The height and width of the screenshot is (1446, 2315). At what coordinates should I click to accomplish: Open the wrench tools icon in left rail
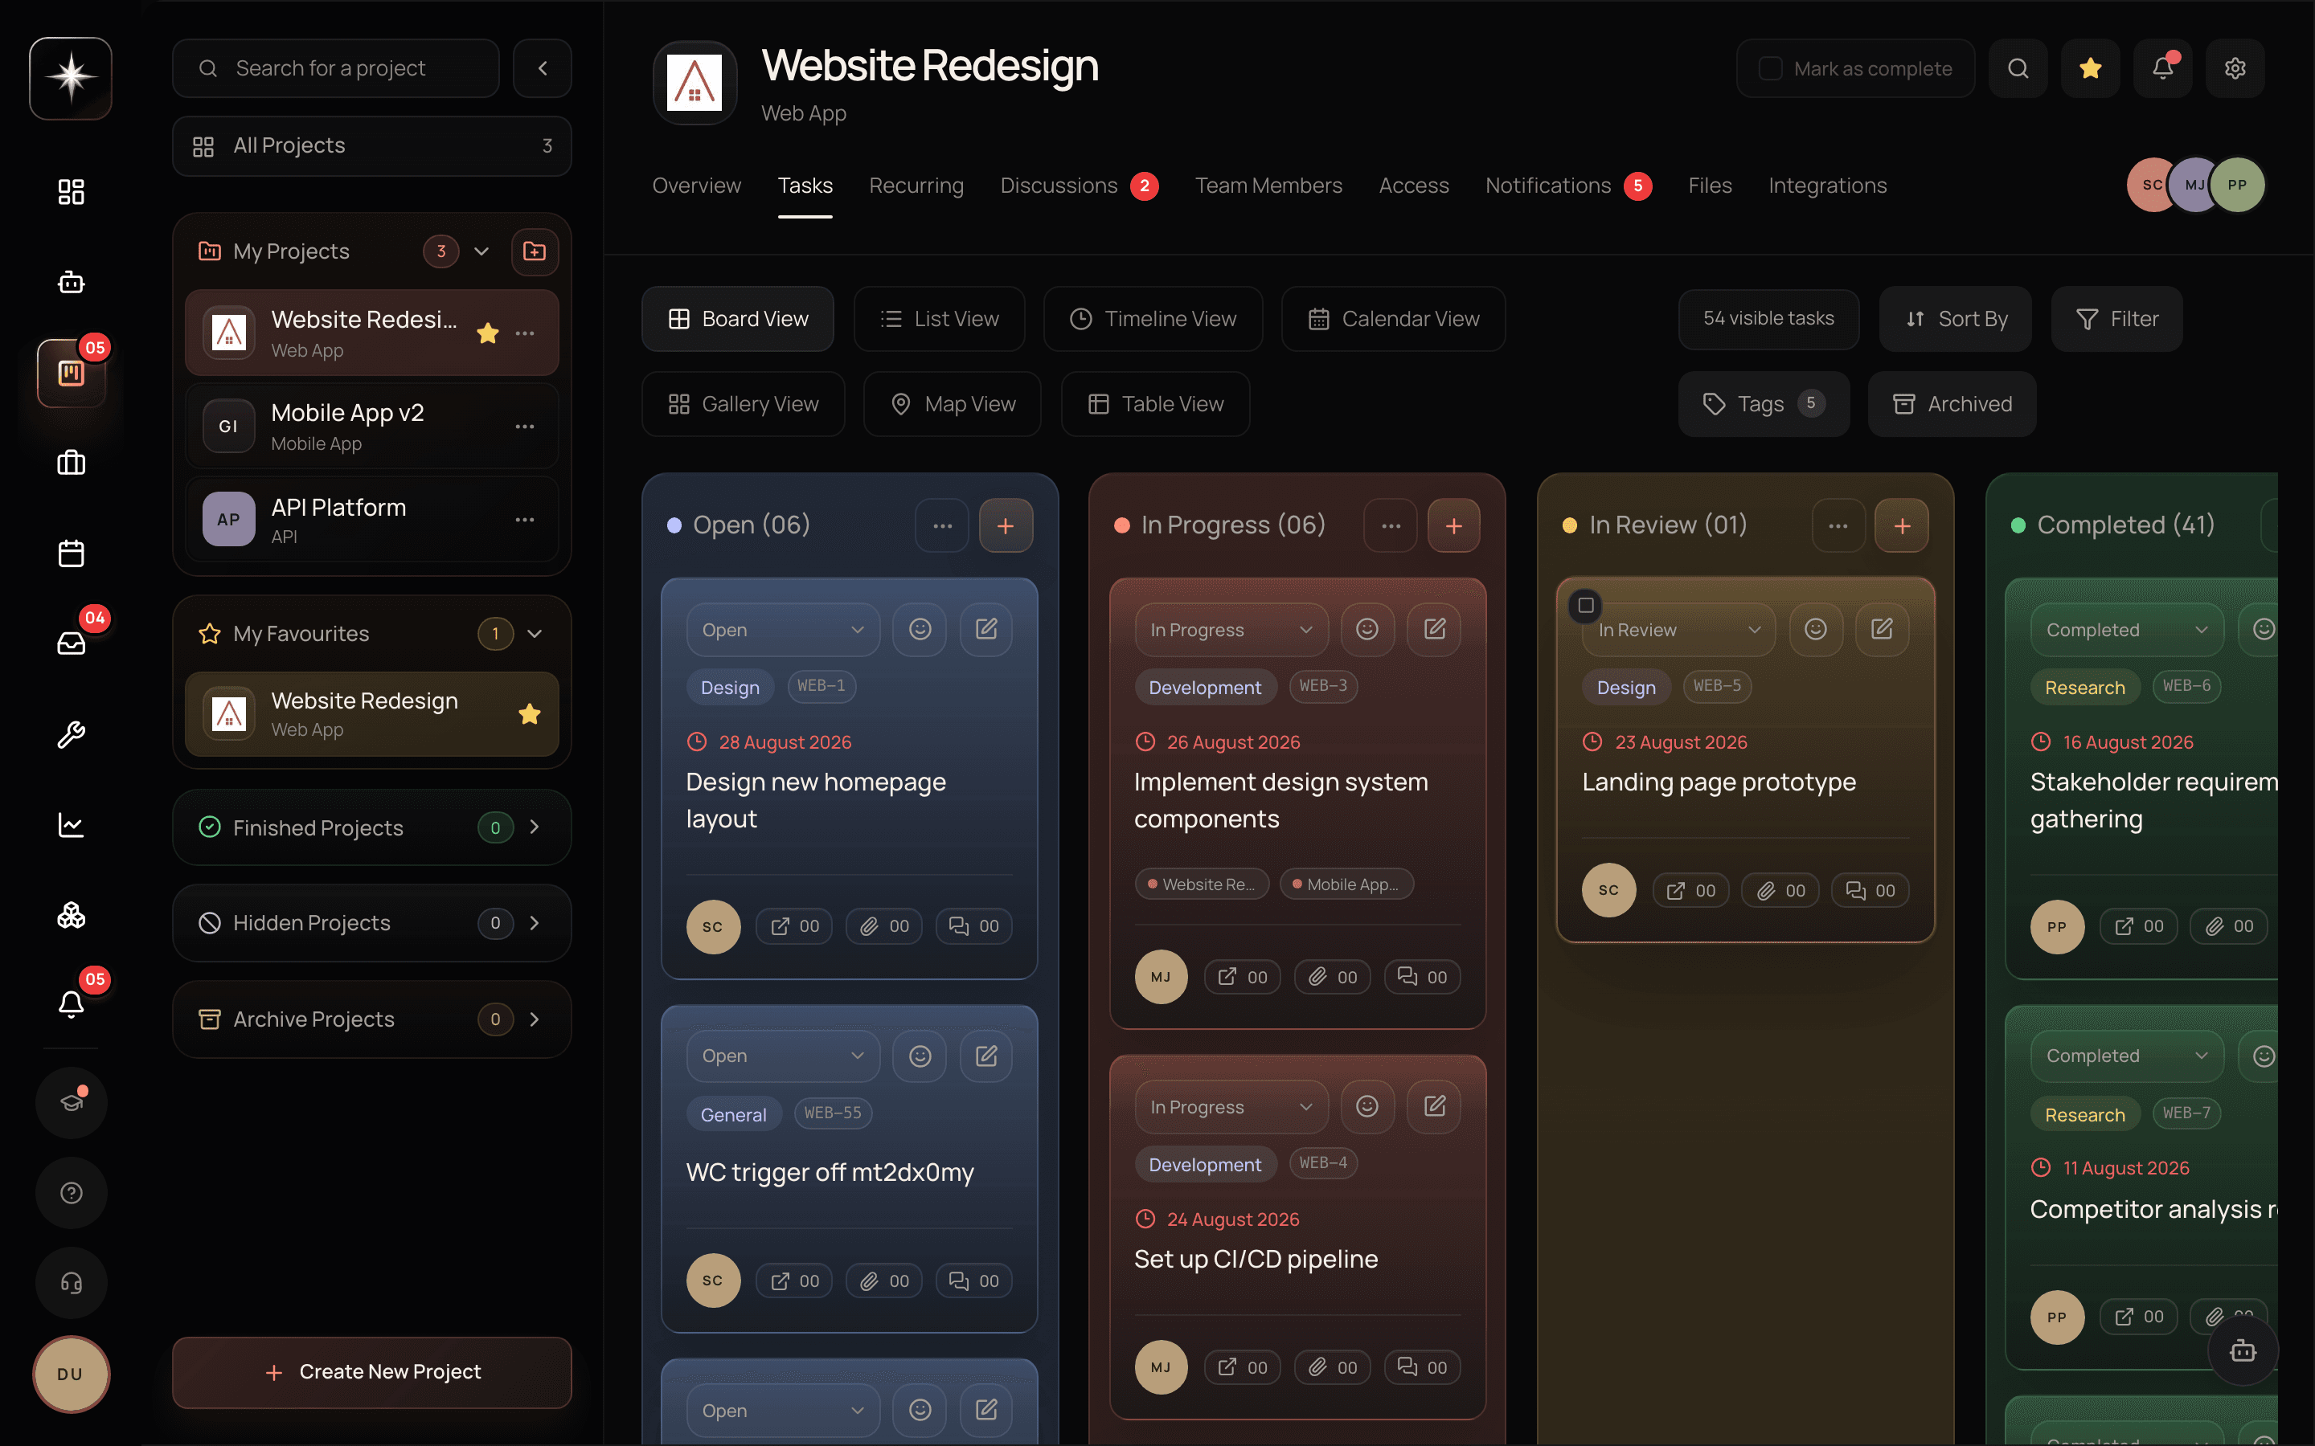click(x=71, y=734)
